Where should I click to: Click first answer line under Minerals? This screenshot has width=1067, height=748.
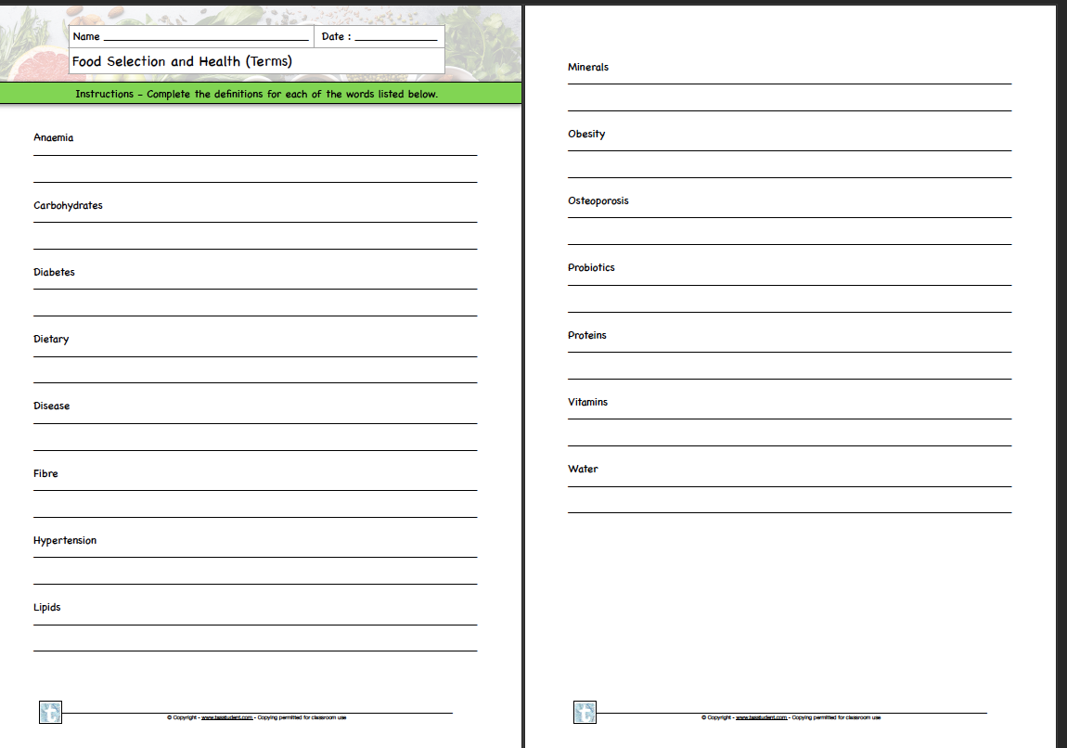[789, 82]
